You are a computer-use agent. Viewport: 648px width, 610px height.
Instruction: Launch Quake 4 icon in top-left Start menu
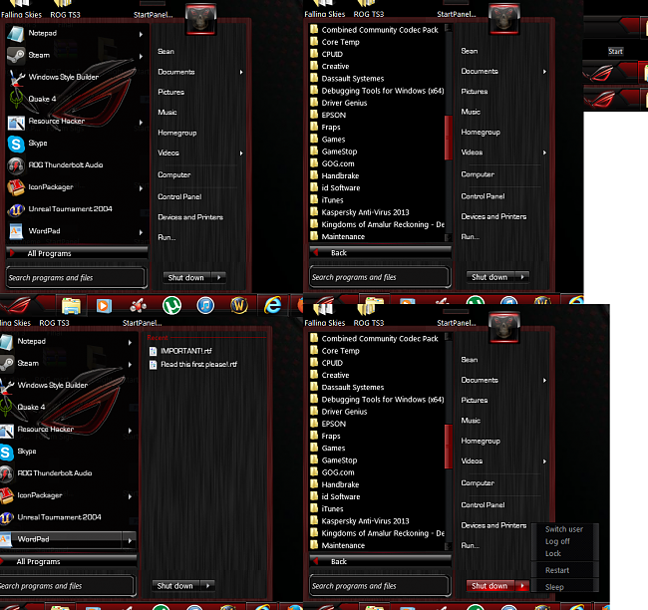[x=16, y=100]
